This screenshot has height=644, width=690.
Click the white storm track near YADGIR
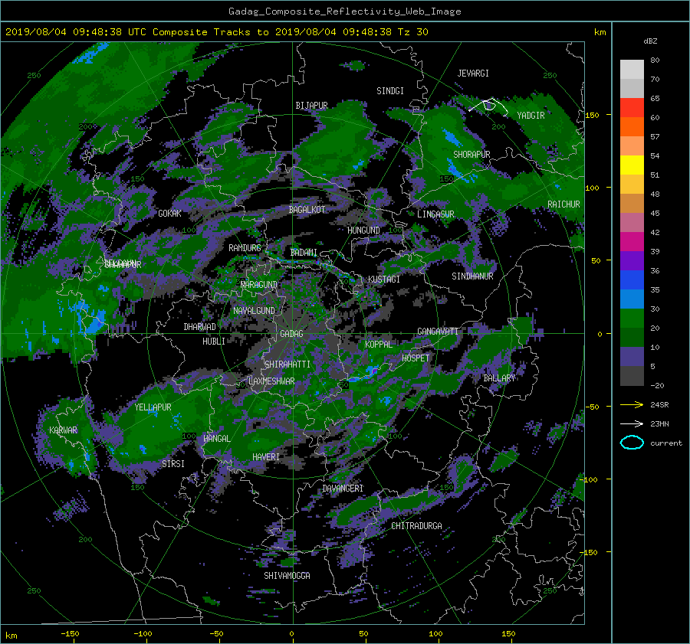(x=488, y=106)
